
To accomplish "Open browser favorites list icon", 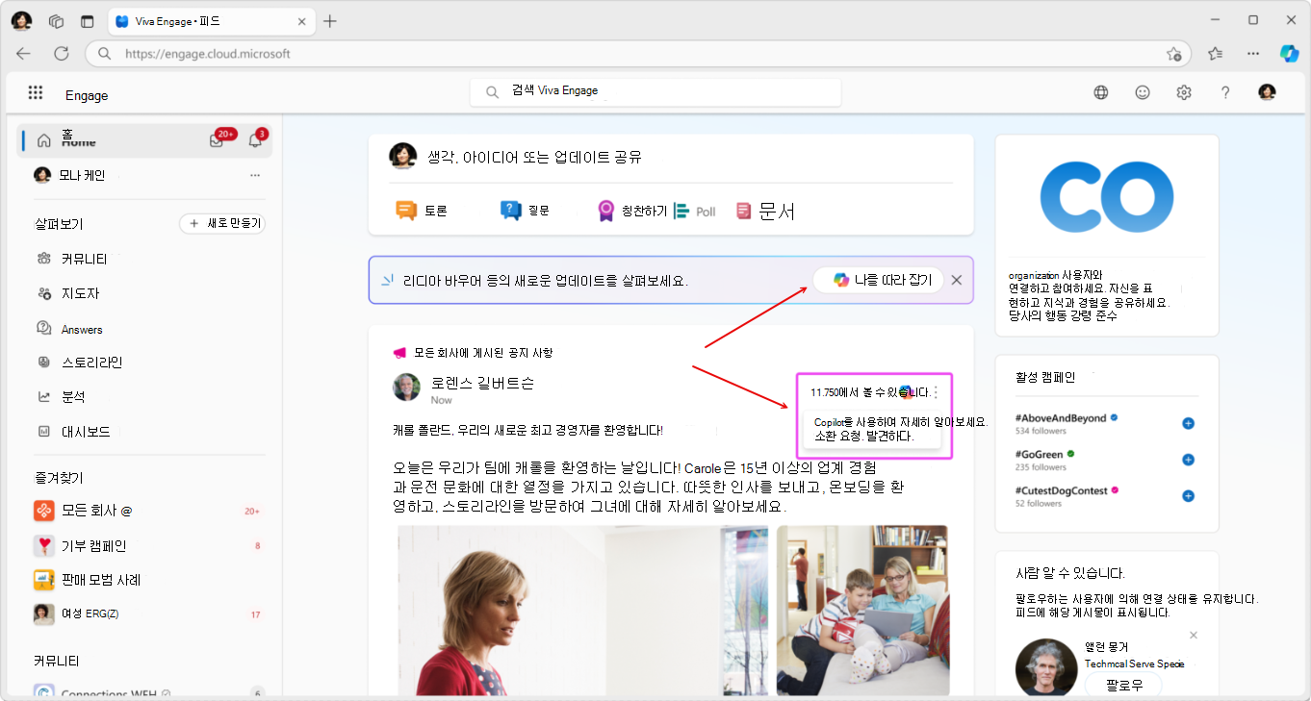I will (1216, 54).
